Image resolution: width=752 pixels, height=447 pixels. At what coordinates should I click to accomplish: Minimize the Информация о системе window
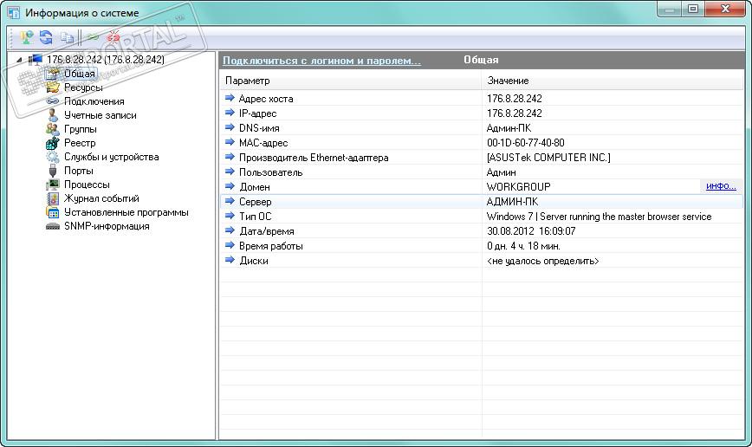click(x=670, y=9)
